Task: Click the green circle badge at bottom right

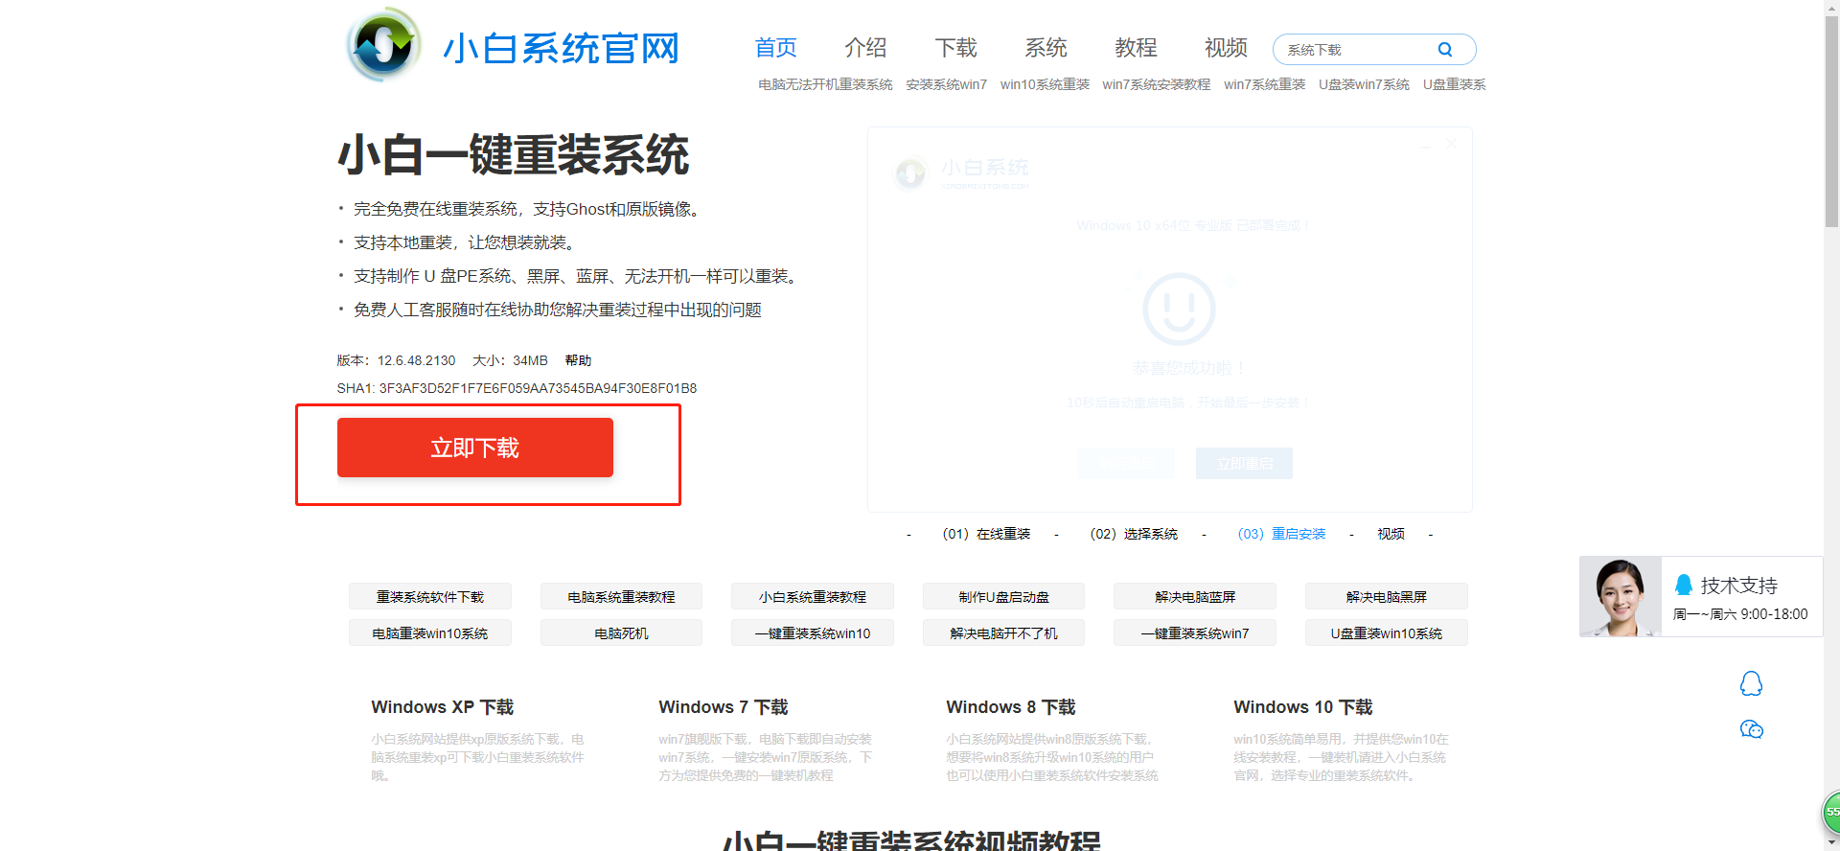Action: (x=1830, y=812)
